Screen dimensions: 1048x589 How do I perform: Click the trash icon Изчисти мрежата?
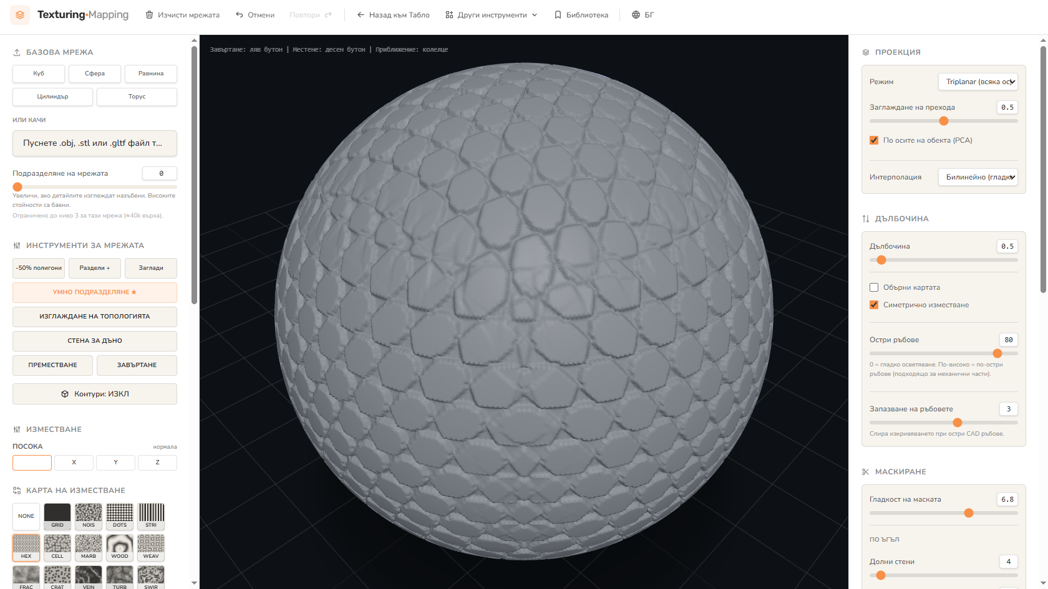149,15
